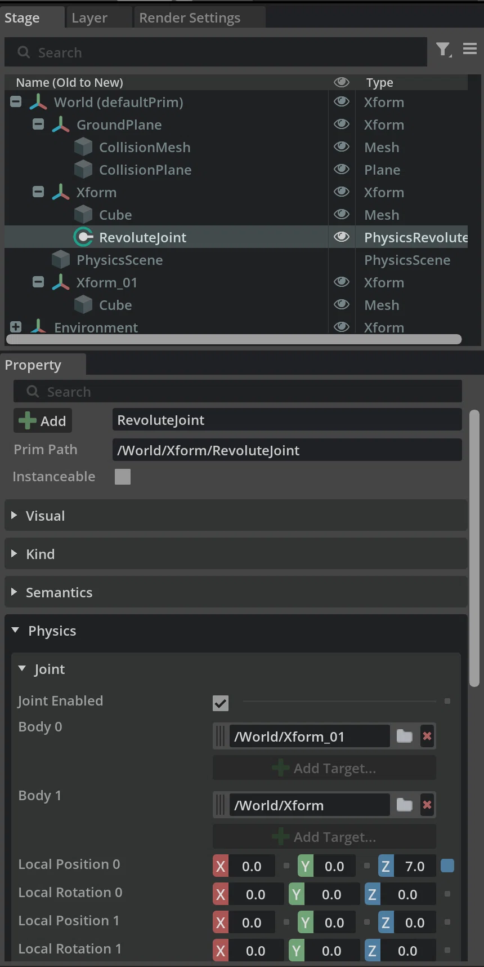Open the Stage filter funnel icon
Viewport: 484px width, 967px height.
click(x=443, y=50)
